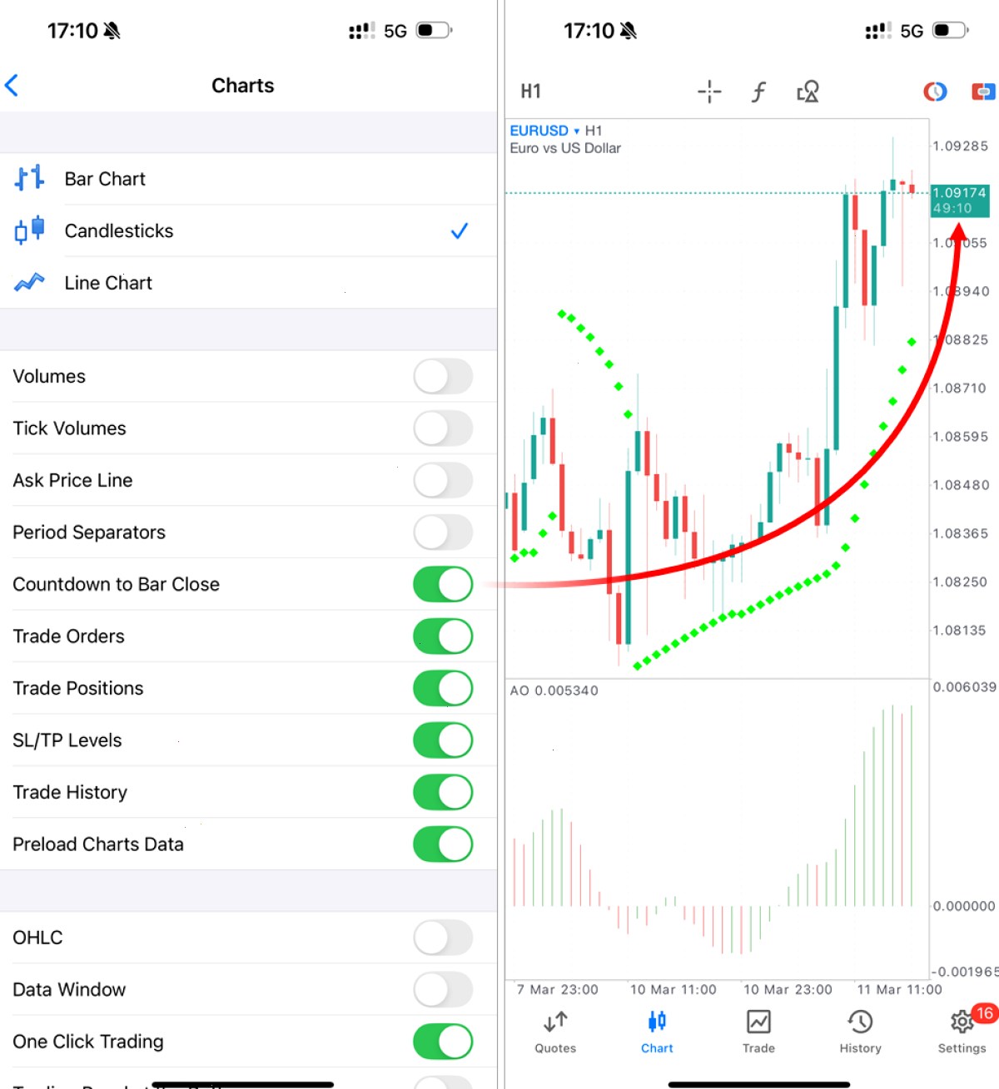Open the indicators function icon
999x1089 pixels.
tap(758, 91)
